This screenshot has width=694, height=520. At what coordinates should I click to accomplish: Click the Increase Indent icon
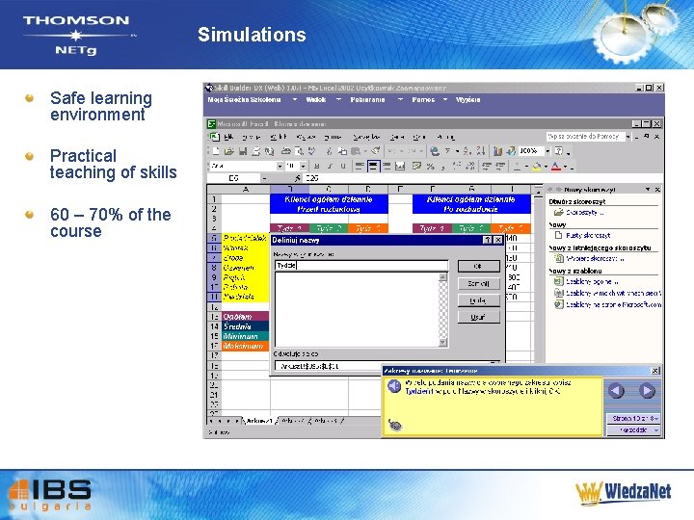[500, 167]
